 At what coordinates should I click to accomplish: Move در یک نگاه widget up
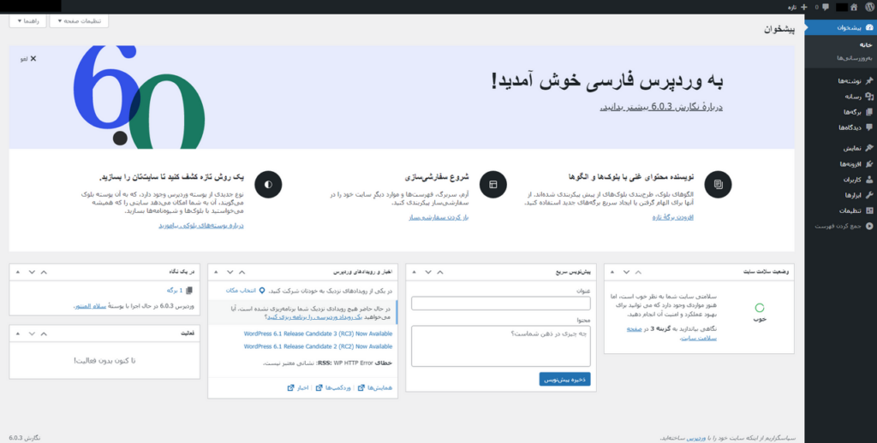pyautogui.click(x=44, y=271)
